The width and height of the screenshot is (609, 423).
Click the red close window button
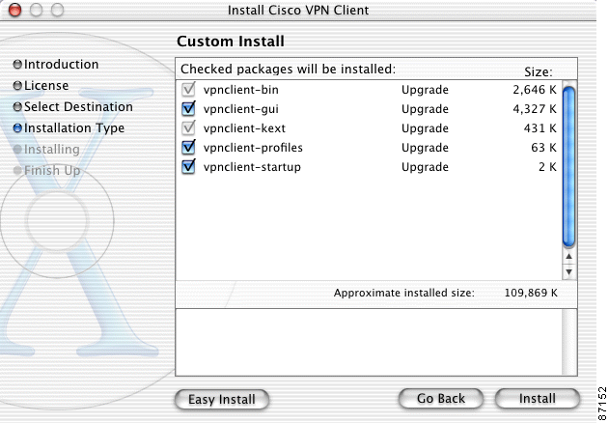click(14, 12)
